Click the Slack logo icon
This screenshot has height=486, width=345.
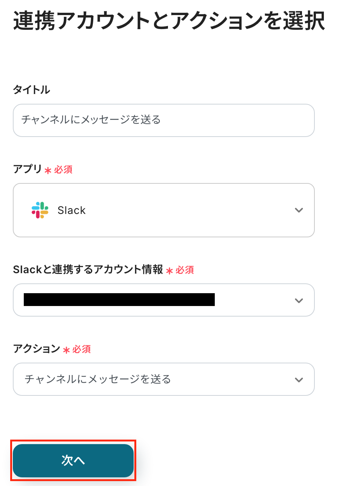coord(40,210)
